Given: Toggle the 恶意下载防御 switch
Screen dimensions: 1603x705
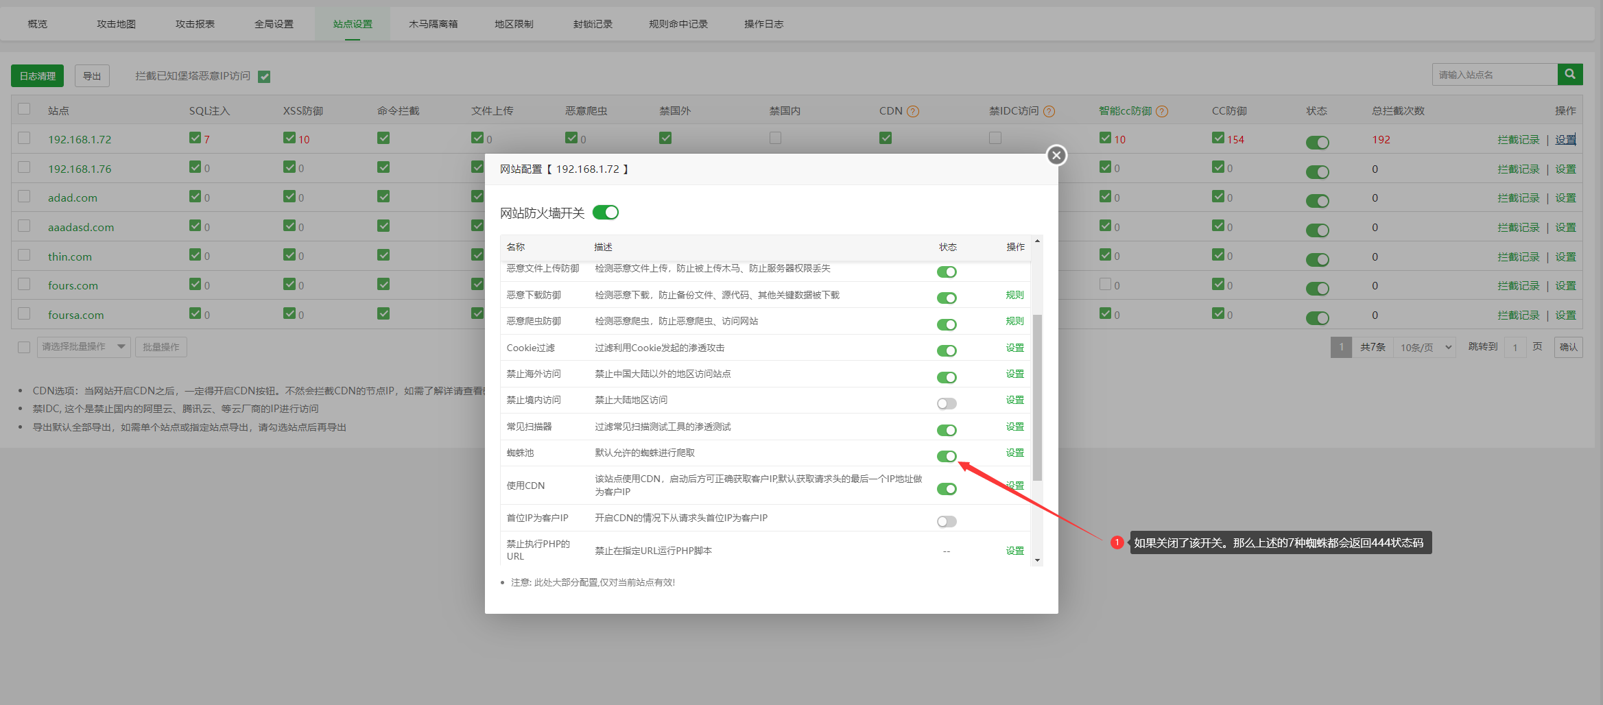Looking at the screenshot, I should (x=947, y=298).
